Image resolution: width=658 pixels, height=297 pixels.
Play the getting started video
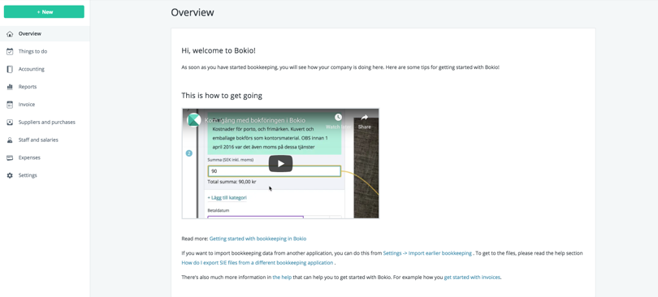[280, 164]
